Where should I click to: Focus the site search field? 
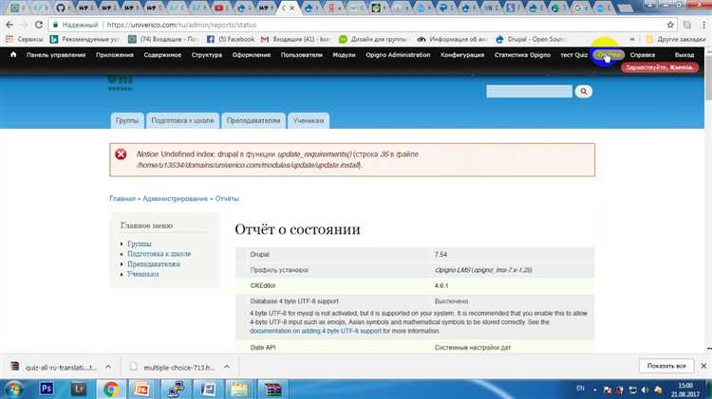pyautogui.click(x=529, y=92)
